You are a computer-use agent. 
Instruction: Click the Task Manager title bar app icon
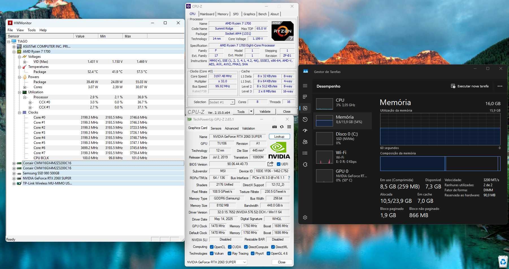[306, 71]
